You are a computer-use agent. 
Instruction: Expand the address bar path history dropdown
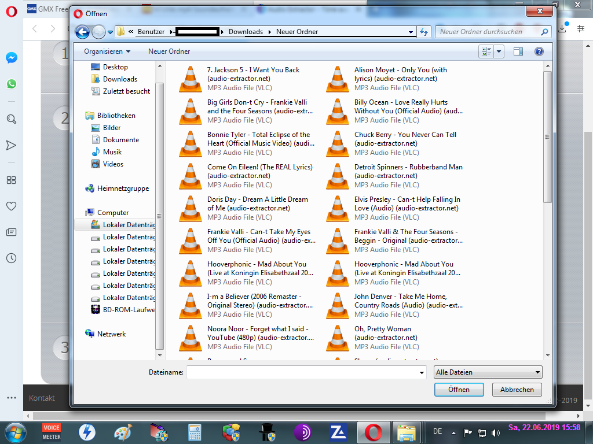(411, 32)
